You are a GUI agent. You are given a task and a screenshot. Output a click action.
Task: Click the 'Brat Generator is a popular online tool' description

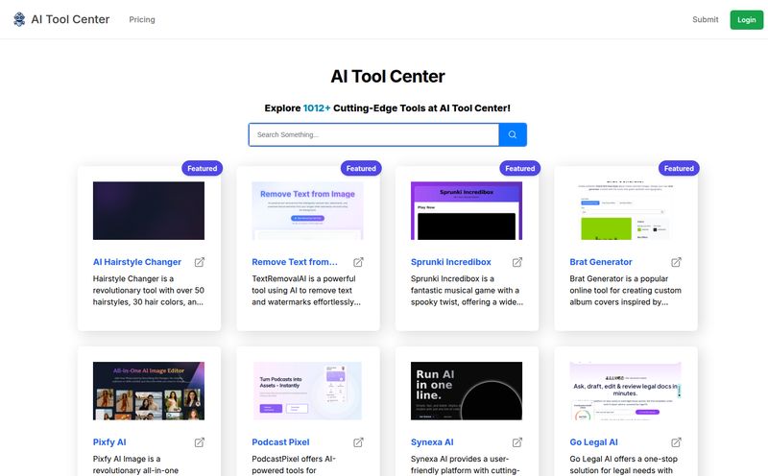click(626, 291)
